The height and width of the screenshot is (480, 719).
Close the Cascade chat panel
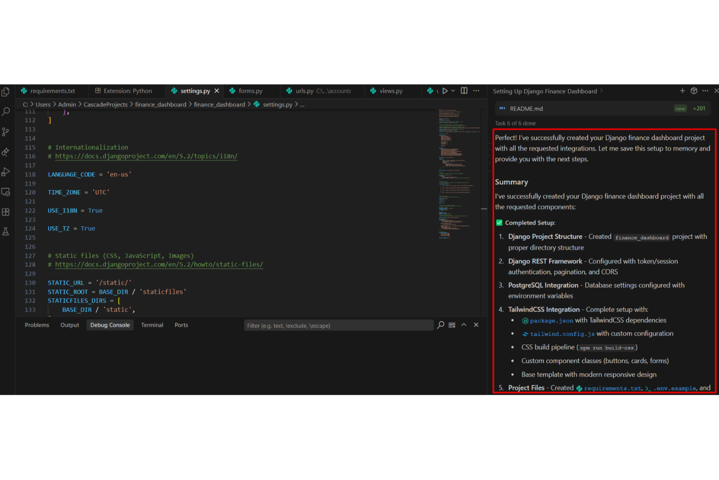coord(716,91)
